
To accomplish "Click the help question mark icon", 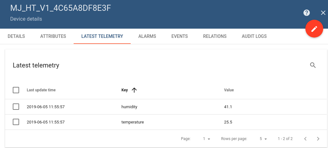I will 307,13.
